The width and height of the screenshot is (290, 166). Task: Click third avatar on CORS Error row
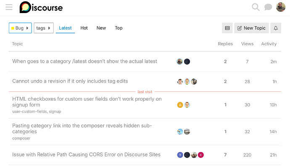[x=194, y=155]
